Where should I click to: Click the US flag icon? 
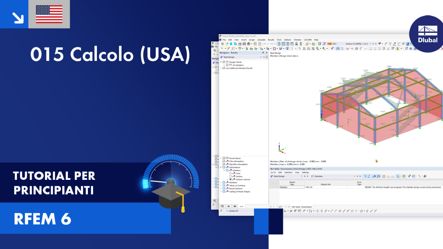[49, 14]
